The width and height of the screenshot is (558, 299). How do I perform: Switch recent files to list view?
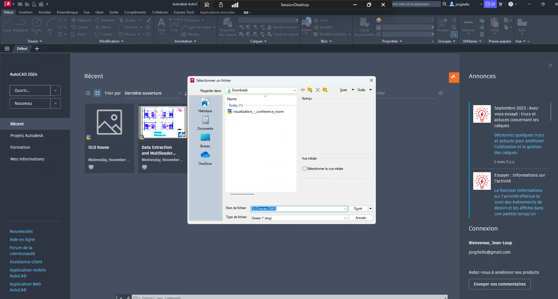(x=88, y=93)
